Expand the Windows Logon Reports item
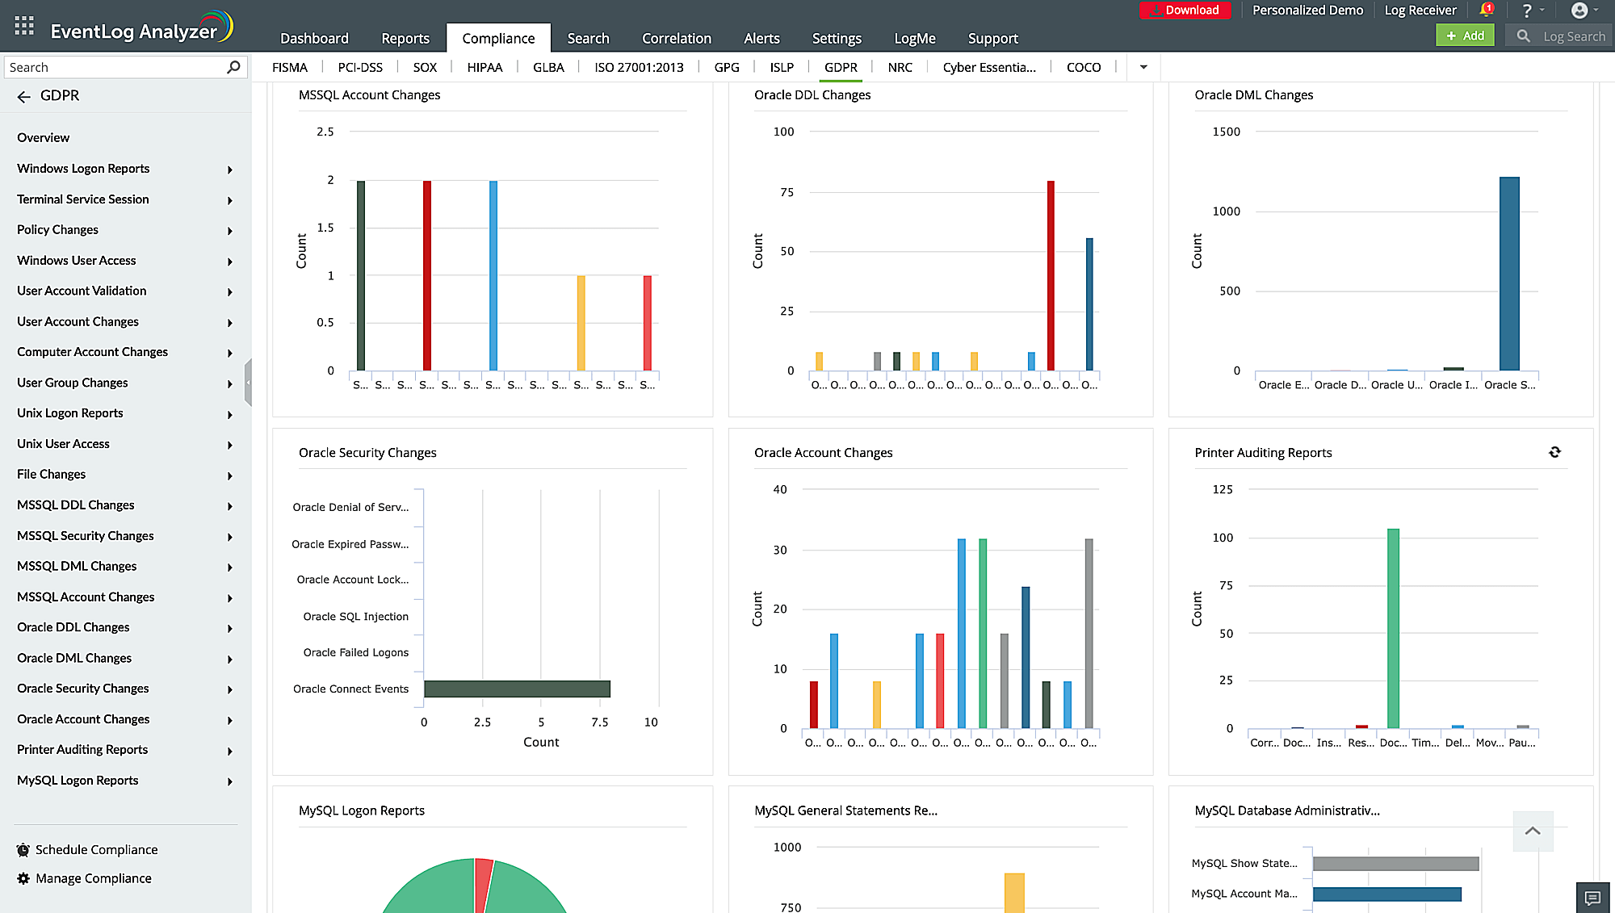 (x=230, y=170)
